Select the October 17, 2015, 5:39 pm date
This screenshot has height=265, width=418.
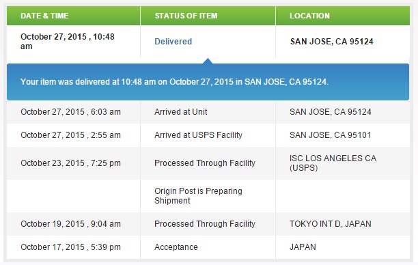(x=70, y=247)
